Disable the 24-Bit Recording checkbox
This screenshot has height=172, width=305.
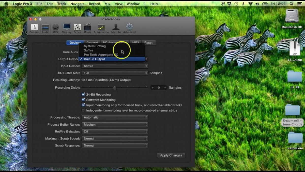(x=83, y=94)
